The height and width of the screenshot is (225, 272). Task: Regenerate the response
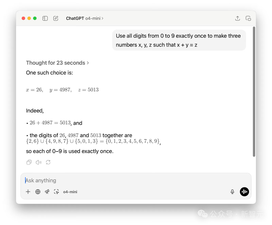(x=48, y=162)
